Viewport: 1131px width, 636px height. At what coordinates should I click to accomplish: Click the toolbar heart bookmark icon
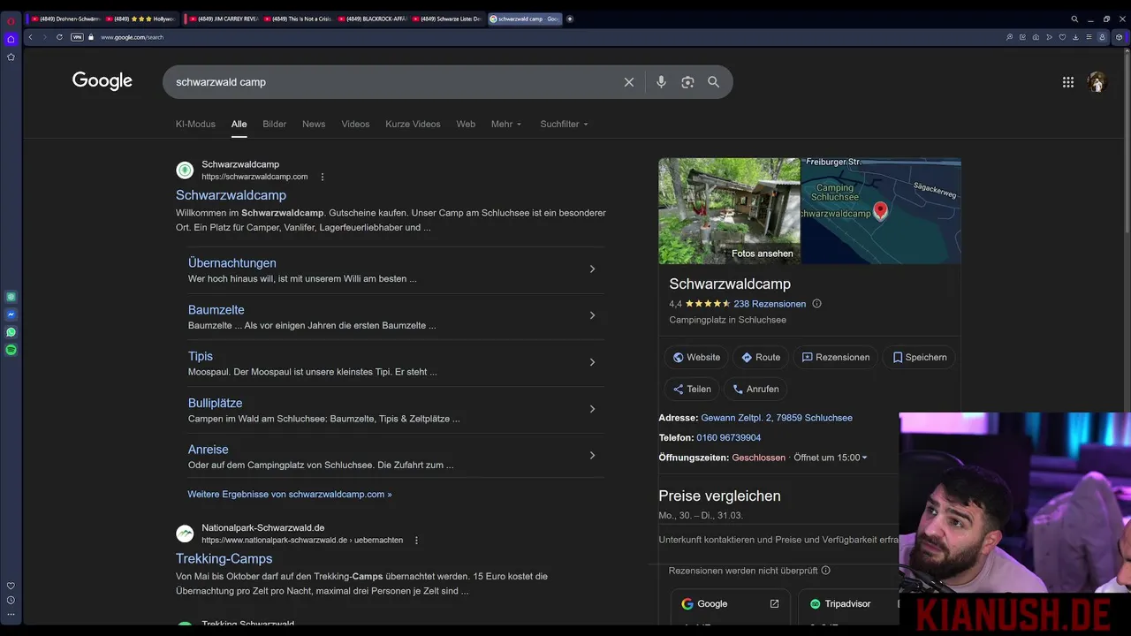coord(1062,37)
